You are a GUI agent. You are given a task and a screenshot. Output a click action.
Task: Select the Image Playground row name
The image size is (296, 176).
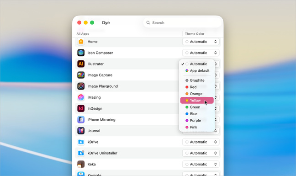tap(102, 86)
